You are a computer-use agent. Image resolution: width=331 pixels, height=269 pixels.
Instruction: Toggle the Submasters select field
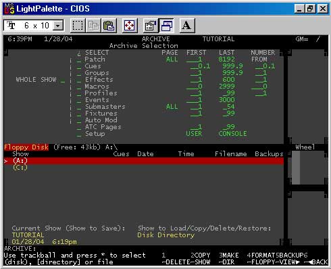tap(78, 107)
